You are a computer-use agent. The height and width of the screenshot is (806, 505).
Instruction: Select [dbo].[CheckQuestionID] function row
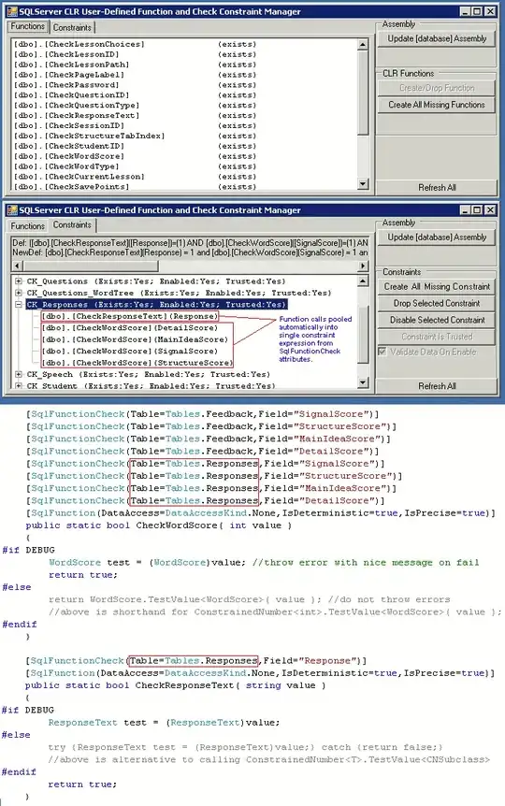[135, 95]
